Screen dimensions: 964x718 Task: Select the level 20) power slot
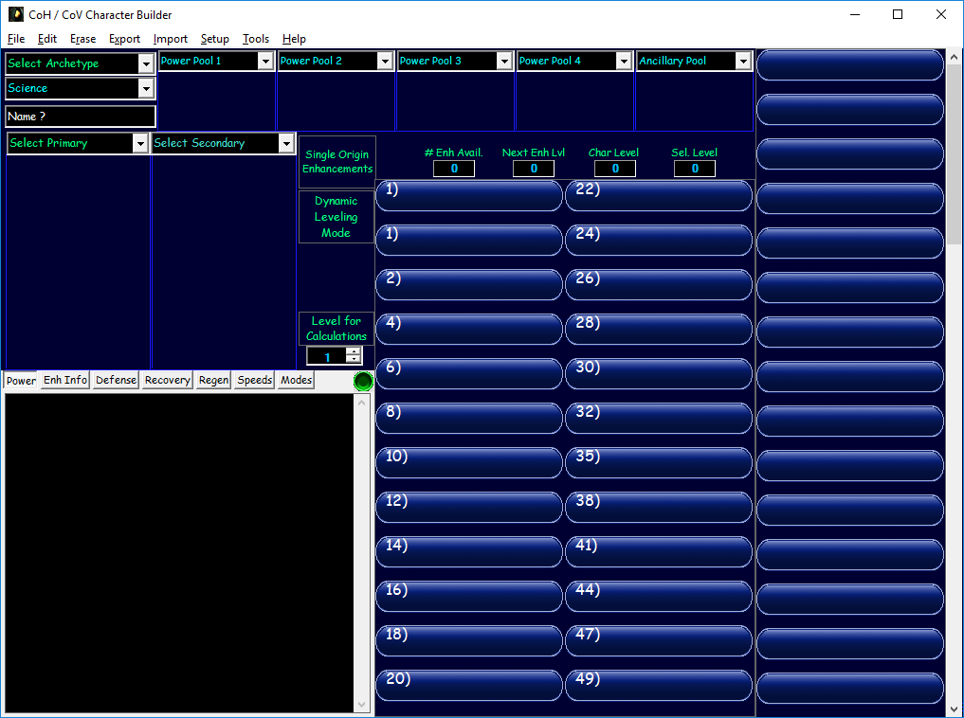click(469, 686)
